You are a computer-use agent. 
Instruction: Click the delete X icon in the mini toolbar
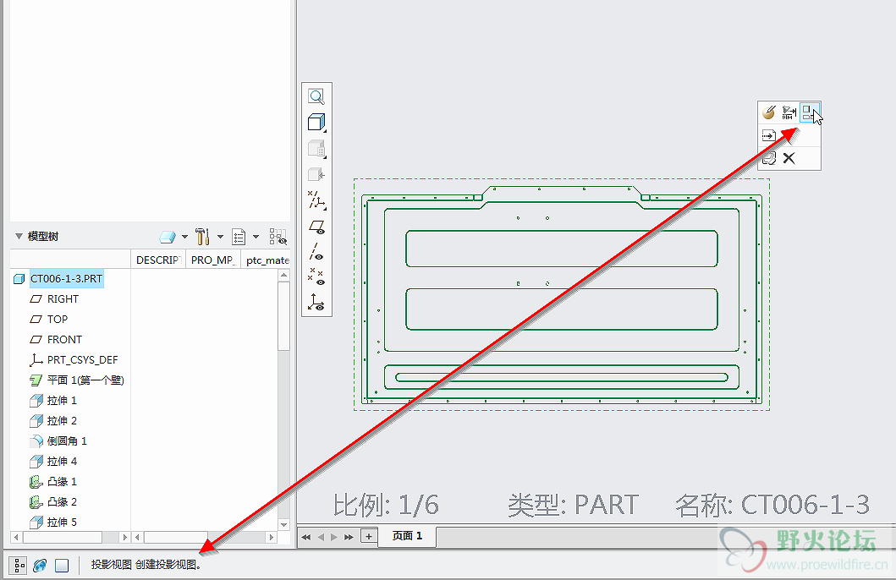pos(789,158)
